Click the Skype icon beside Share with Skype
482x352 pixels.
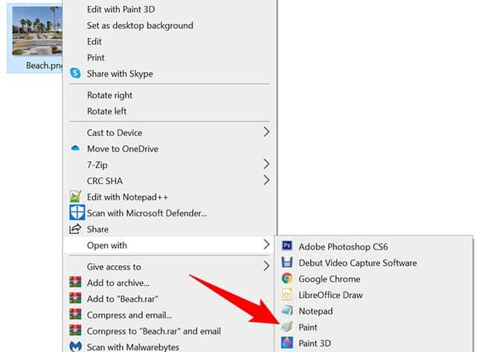coord(75,74)
